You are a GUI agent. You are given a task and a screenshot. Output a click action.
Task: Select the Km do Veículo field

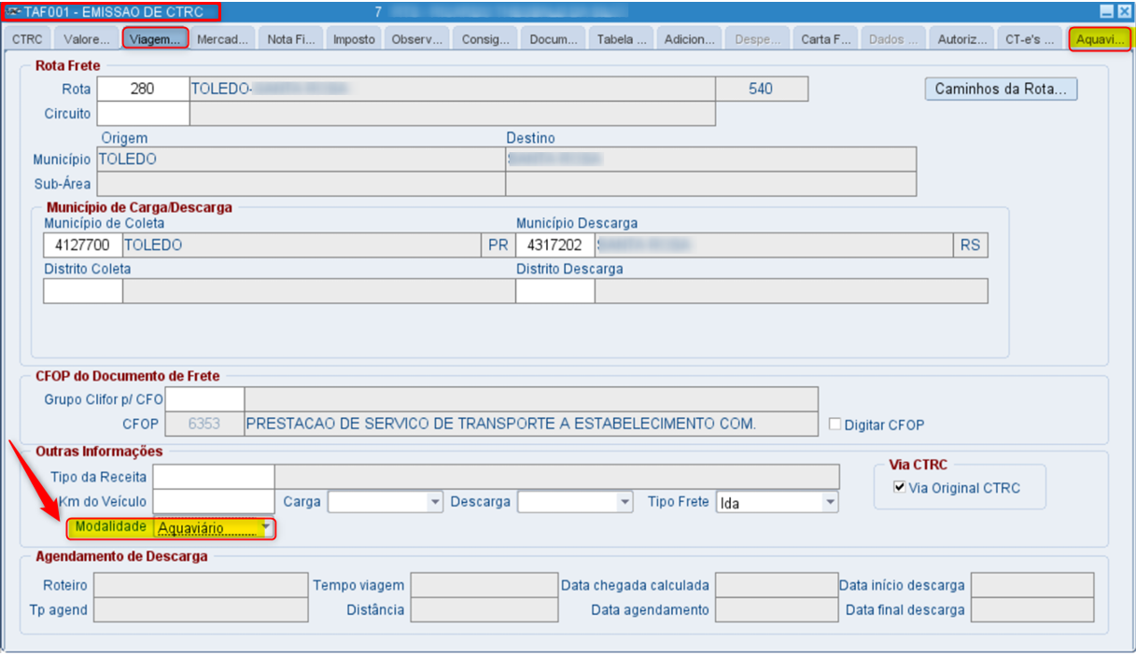[214, 502]
